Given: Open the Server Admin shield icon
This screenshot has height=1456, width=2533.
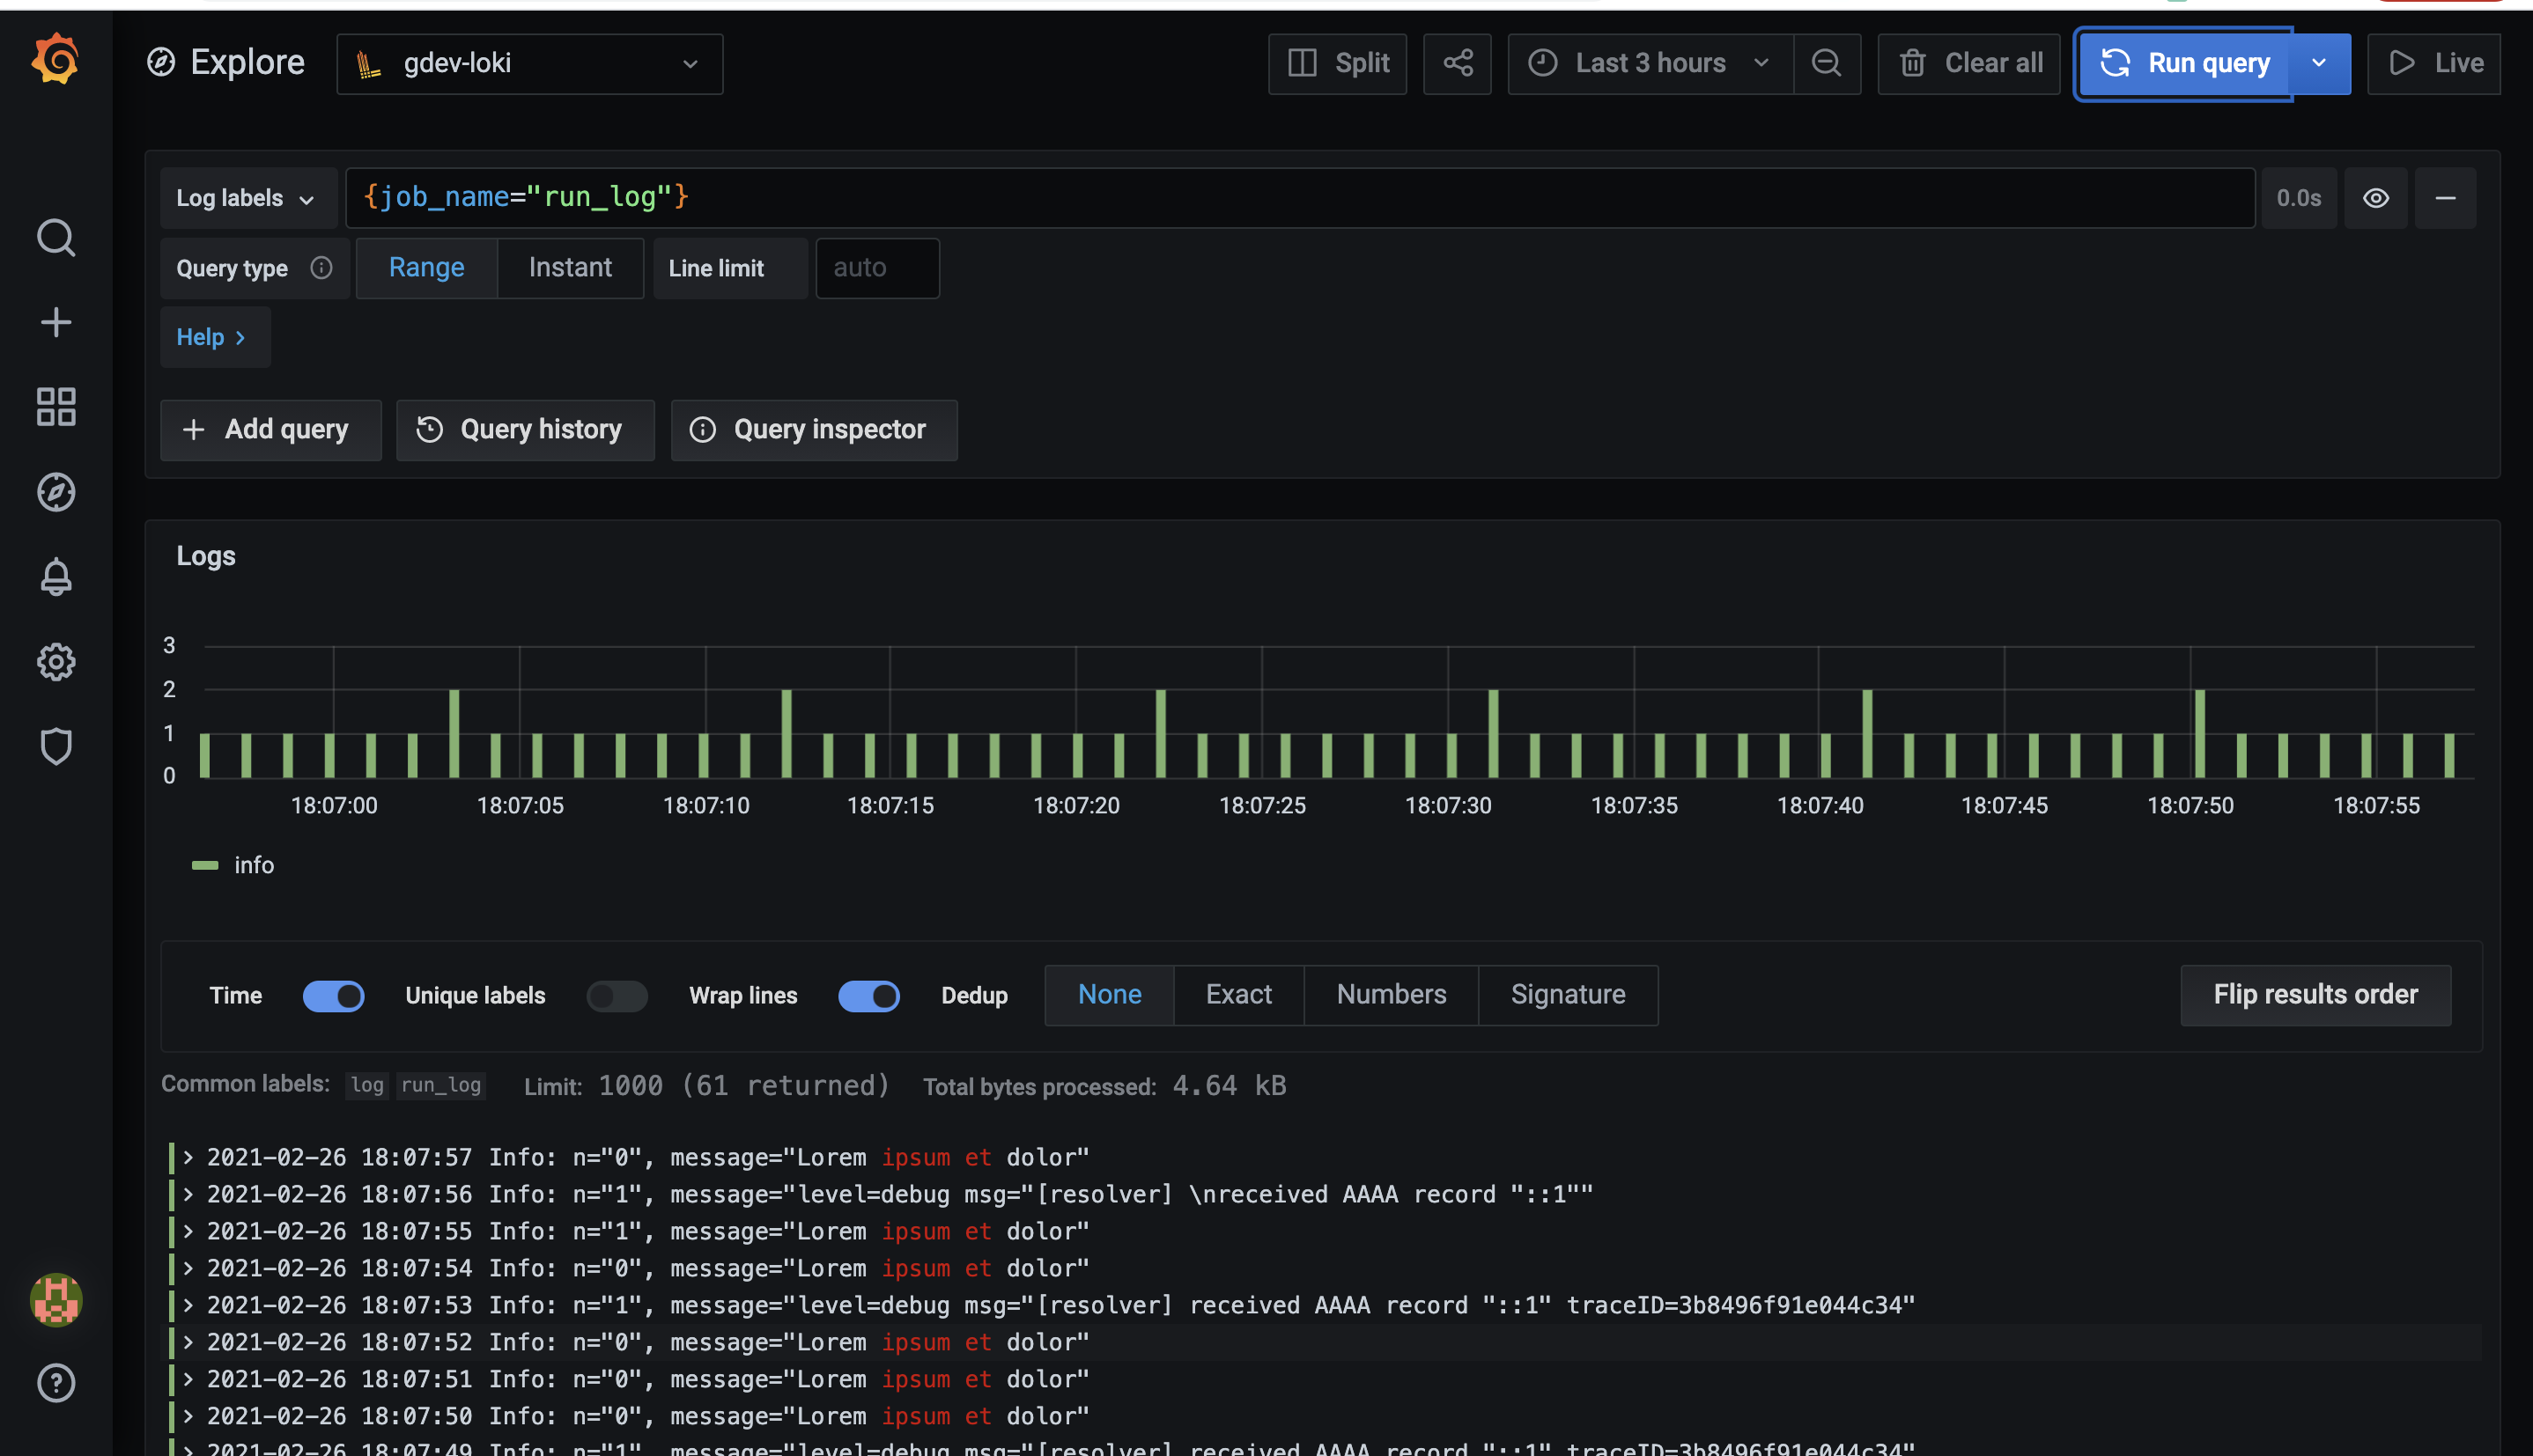Looking at the screenshot, I should point(56,746).
